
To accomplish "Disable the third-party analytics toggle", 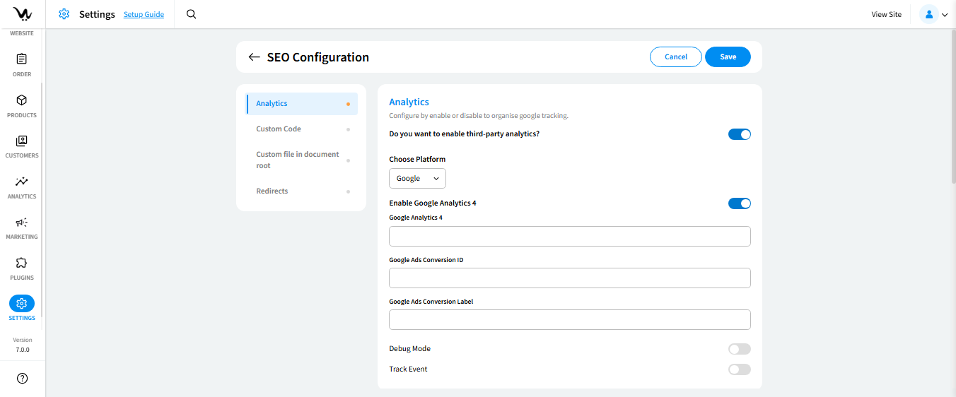I will (x=739, y=134).
